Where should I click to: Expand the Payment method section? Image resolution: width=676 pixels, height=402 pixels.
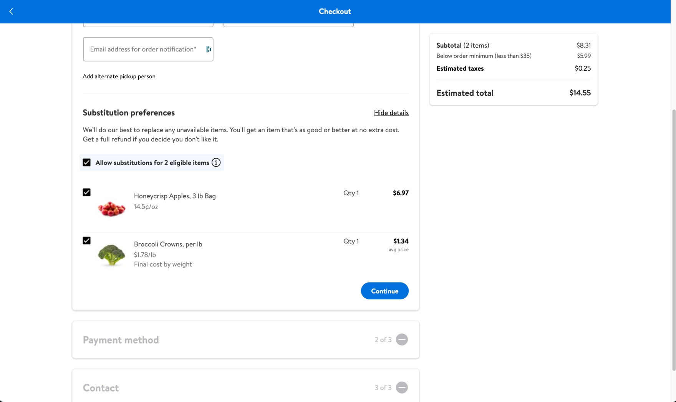121,340
